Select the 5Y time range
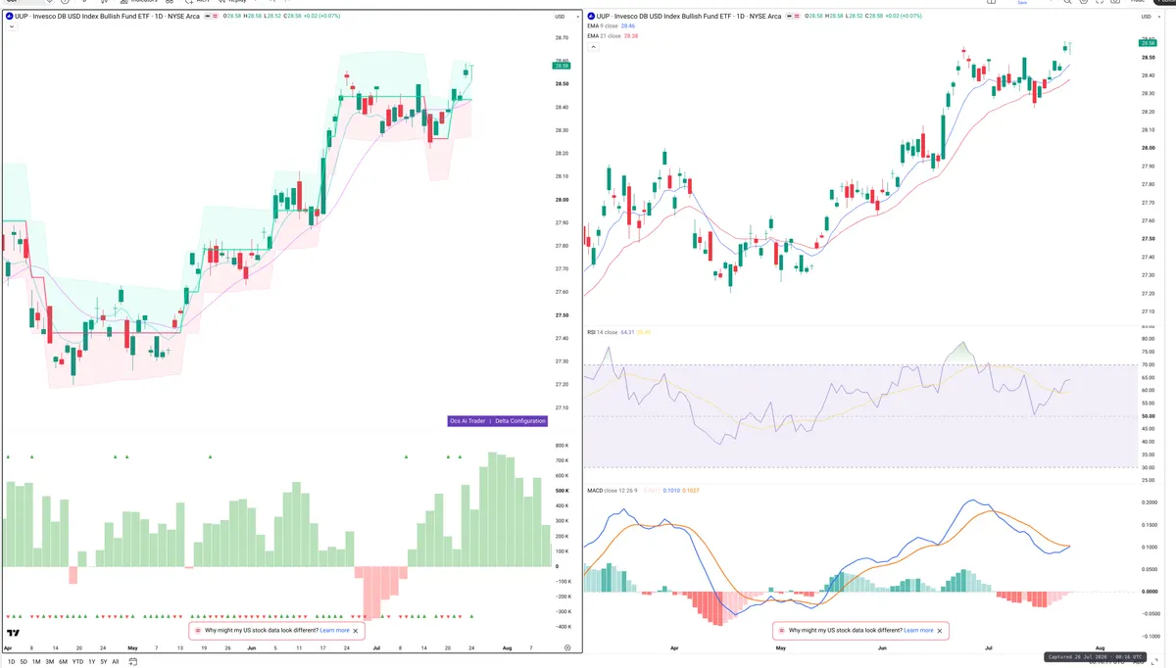Image resolution: width=1176 pixels, height=668 pixels. 104,662
